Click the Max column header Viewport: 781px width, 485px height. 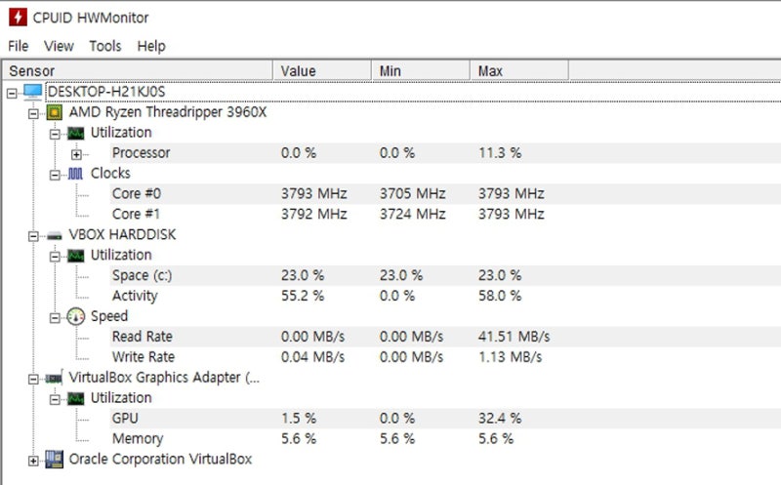coord(517,71)
